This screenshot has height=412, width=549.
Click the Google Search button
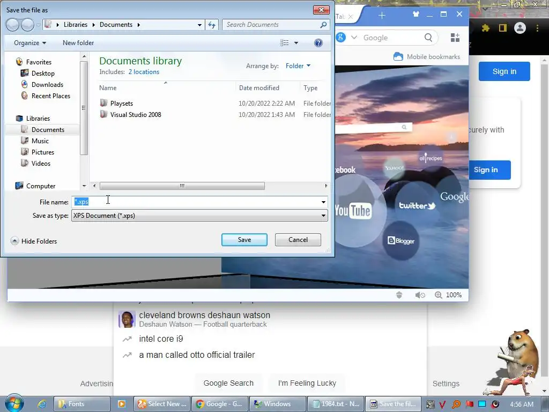tap(228, 383)
